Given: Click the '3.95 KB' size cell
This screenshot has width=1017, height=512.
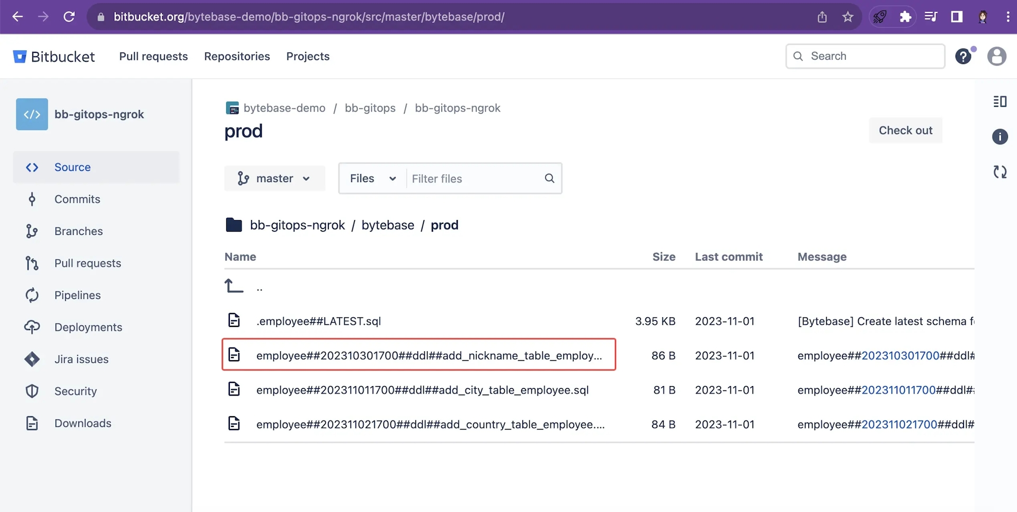Looking at the screenshot, I should 655,321.
